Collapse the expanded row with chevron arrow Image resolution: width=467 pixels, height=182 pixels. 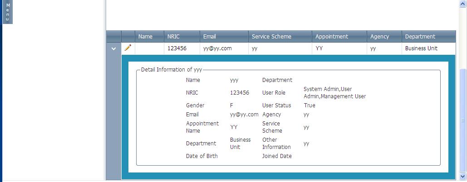point(113,49)
